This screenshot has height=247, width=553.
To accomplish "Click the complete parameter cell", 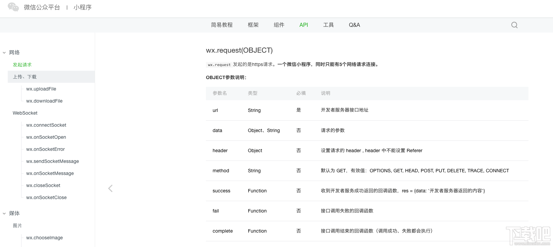I will [223, 231].
